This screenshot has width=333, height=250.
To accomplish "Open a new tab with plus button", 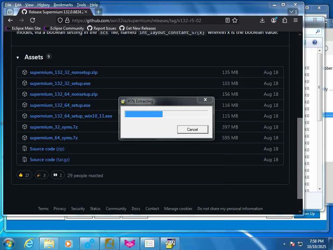I will click(x=98, y=12).
